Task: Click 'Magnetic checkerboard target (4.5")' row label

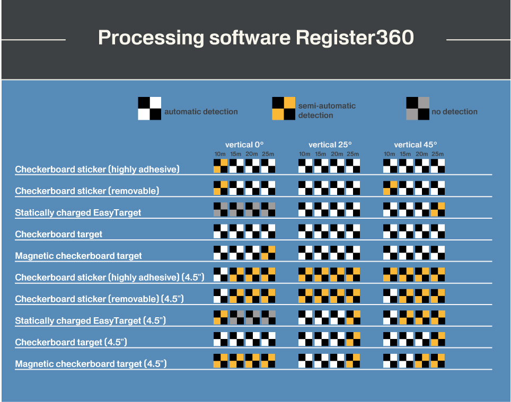Action: pos(91,363)
